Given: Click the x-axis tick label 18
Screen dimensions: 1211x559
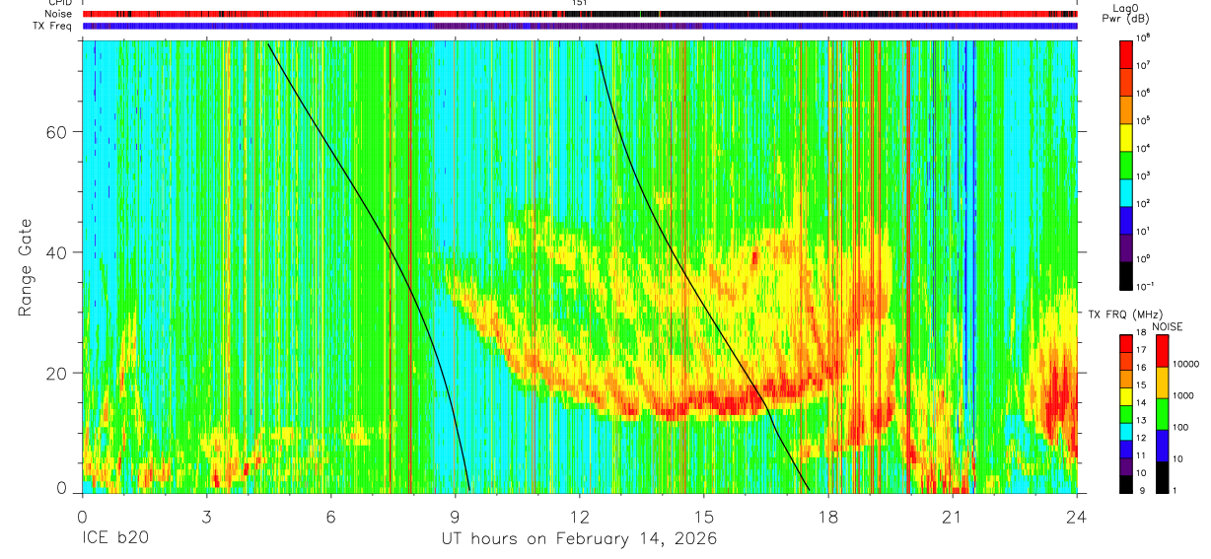Looking at the screenshot, I should 828,516.
